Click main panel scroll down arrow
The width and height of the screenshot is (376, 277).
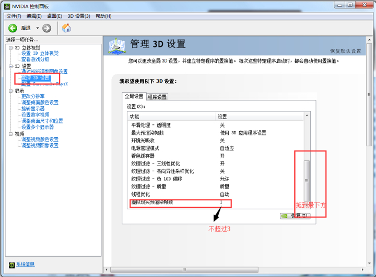point(369,263)
